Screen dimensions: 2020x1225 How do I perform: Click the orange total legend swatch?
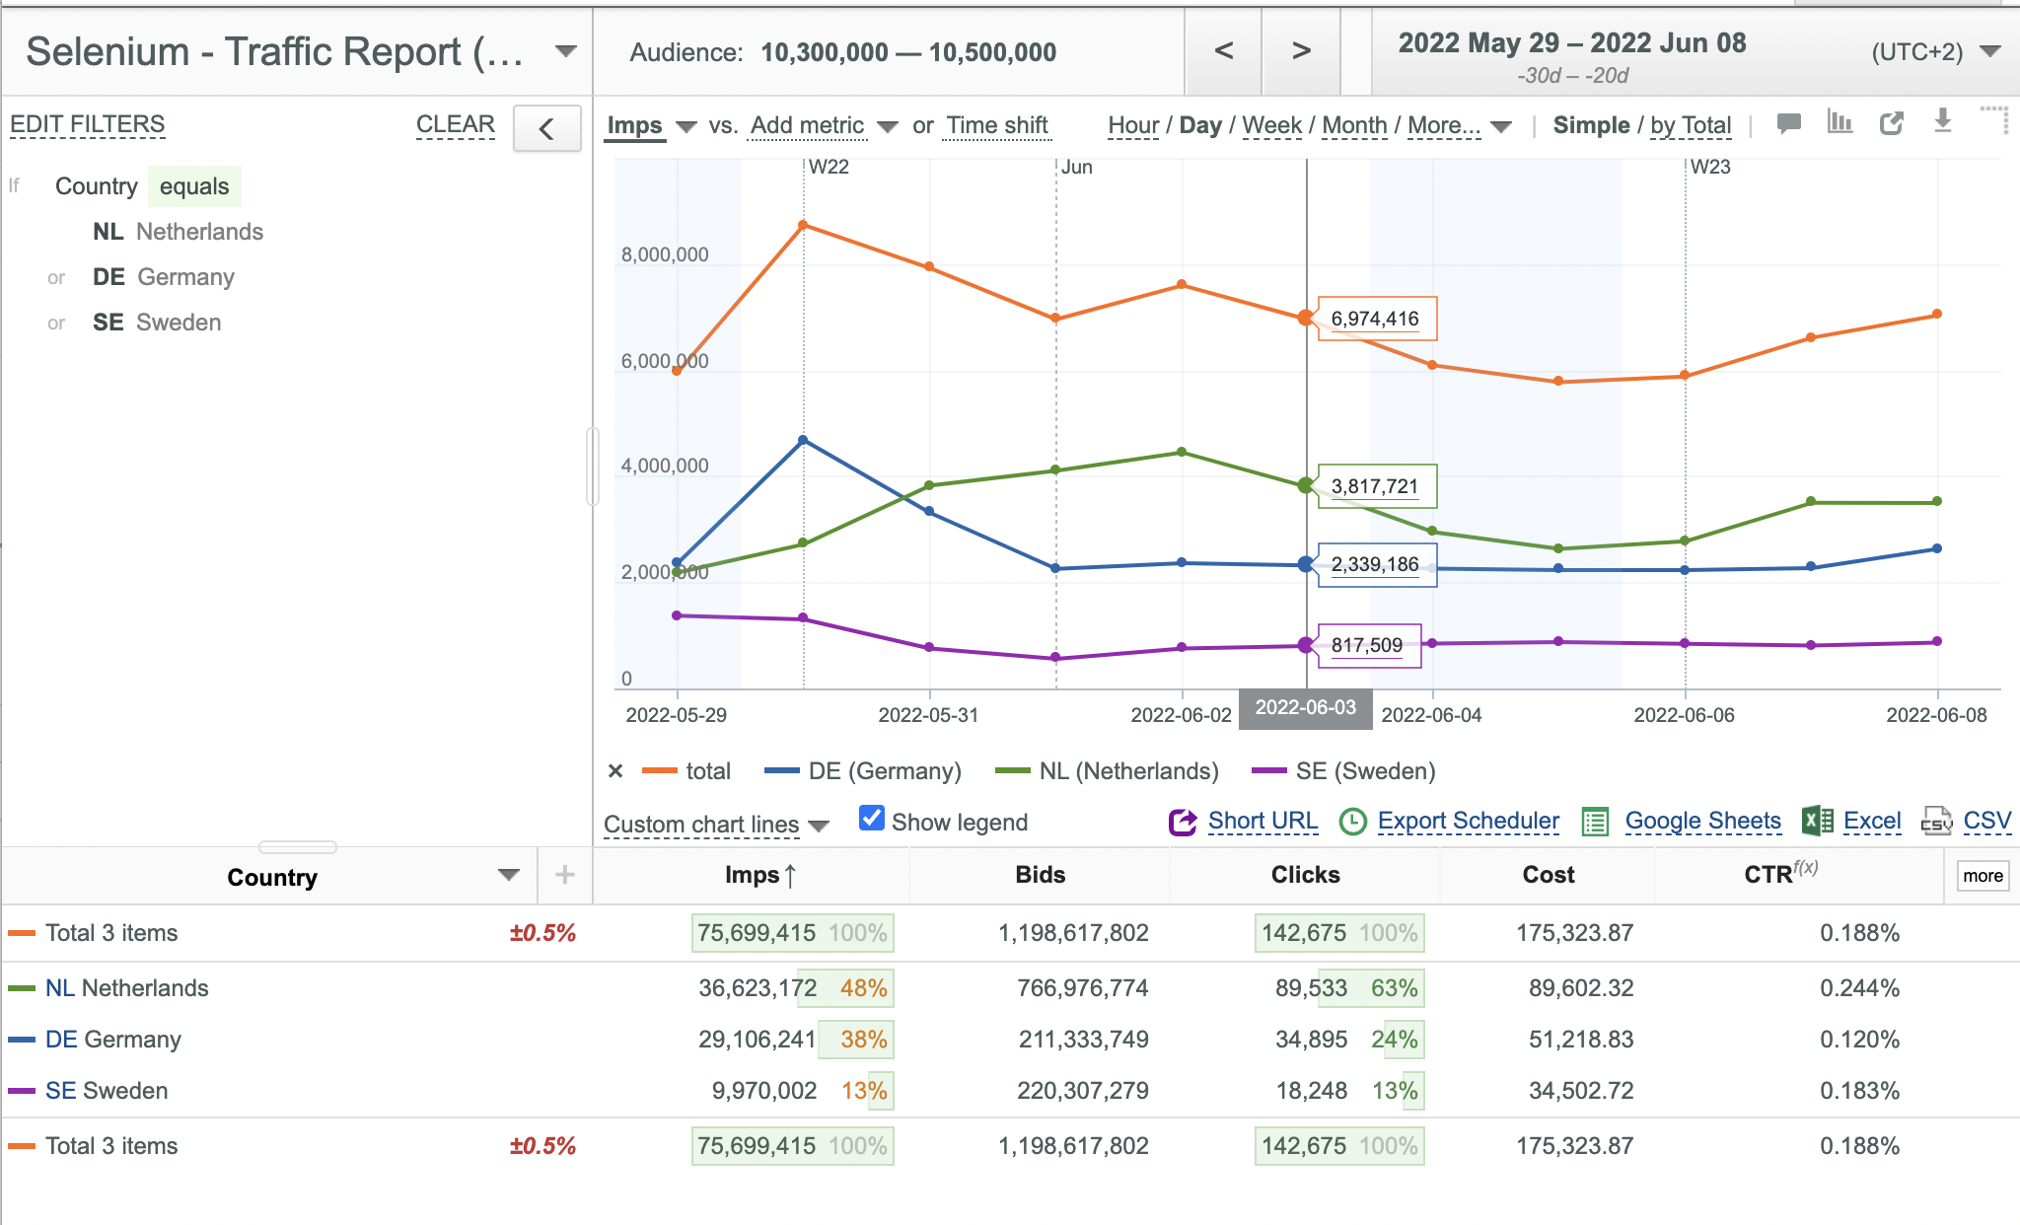(659, 771)
